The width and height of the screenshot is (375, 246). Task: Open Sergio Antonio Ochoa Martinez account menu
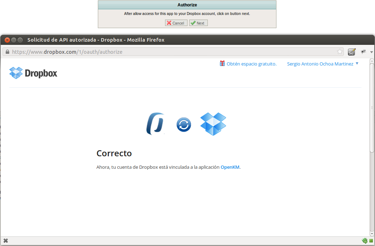(x=323, y=64)
